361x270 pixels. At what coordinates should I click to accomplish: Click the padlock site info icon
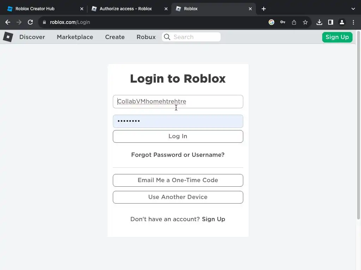pos(44,22)
